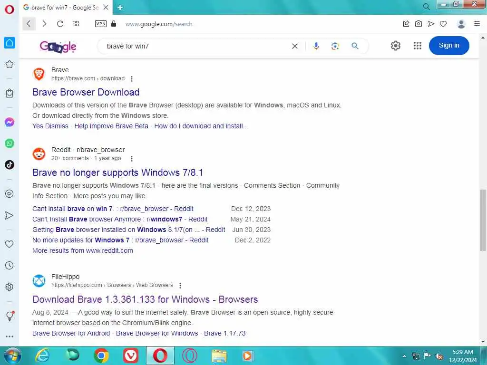Open sidebar My Flow arrow icon
Viewport: 487px width, 365px height.
[x=10, y=215]
